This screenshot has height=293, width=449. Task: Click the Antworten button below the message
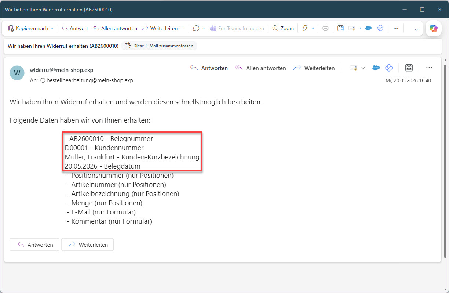[34, 245]
